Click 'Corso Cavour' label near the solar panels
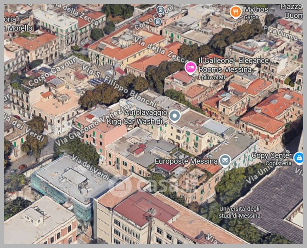Viewport: 307px width, 248px height. [x=52, y=72]
